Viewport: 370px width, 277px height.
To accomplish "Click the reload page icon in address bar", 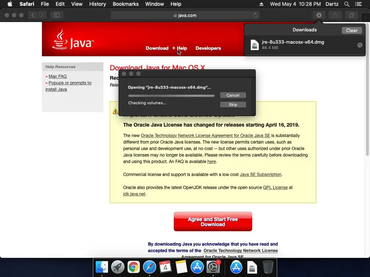I will pos(255,15).
